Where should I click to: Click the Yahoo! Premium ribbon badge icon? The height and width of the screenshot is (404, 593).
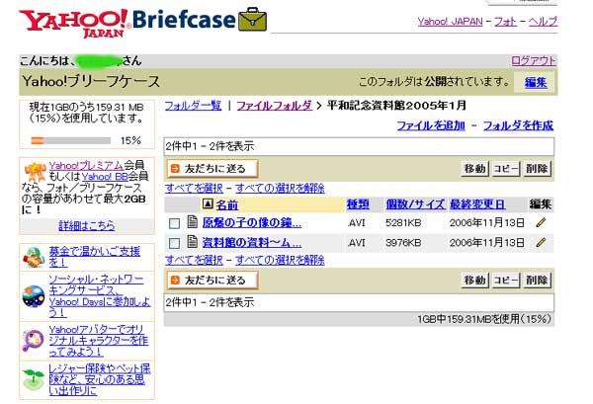[x=35, y=172]
